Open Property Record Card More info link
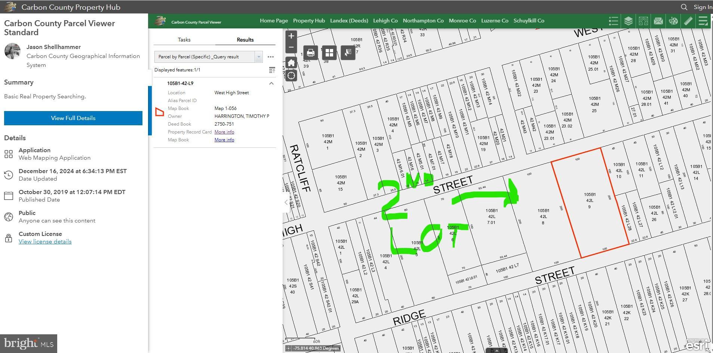The height and width of the screenshot is (353, 713). (x=224, y=132)
